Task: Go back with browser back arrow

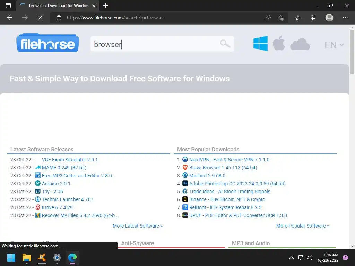Action: point(10,18)
